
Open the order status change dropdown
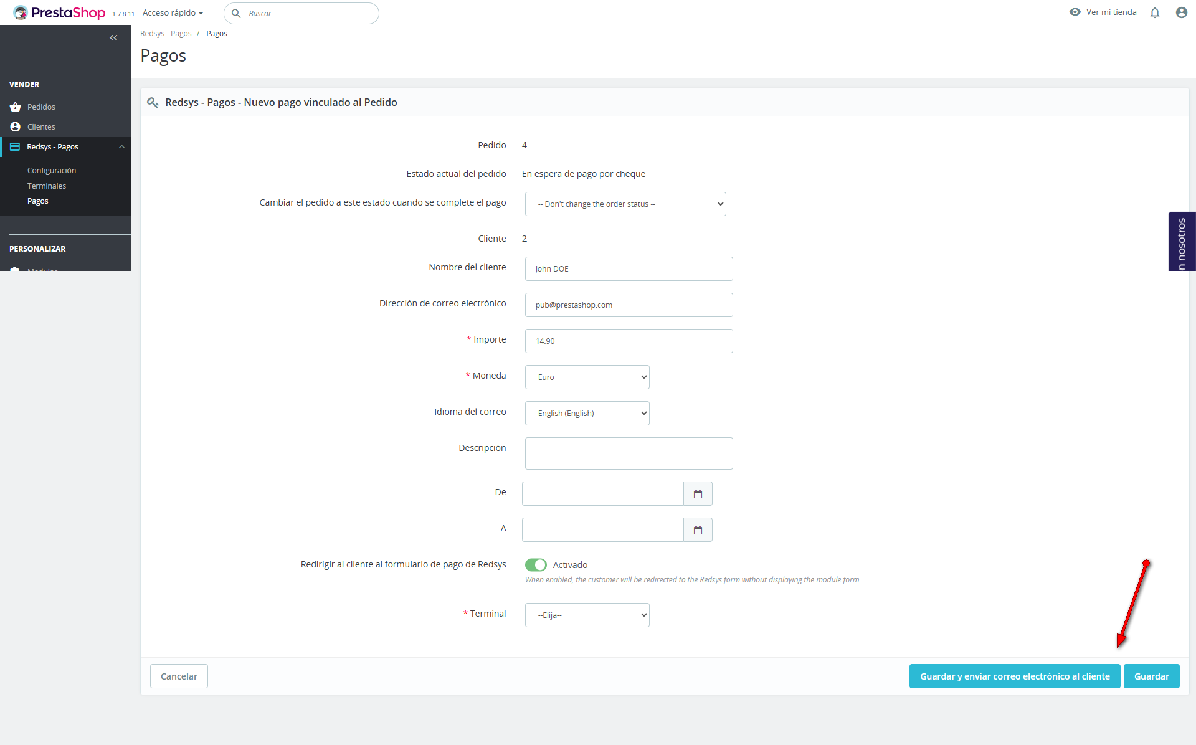tap(625, 204)
